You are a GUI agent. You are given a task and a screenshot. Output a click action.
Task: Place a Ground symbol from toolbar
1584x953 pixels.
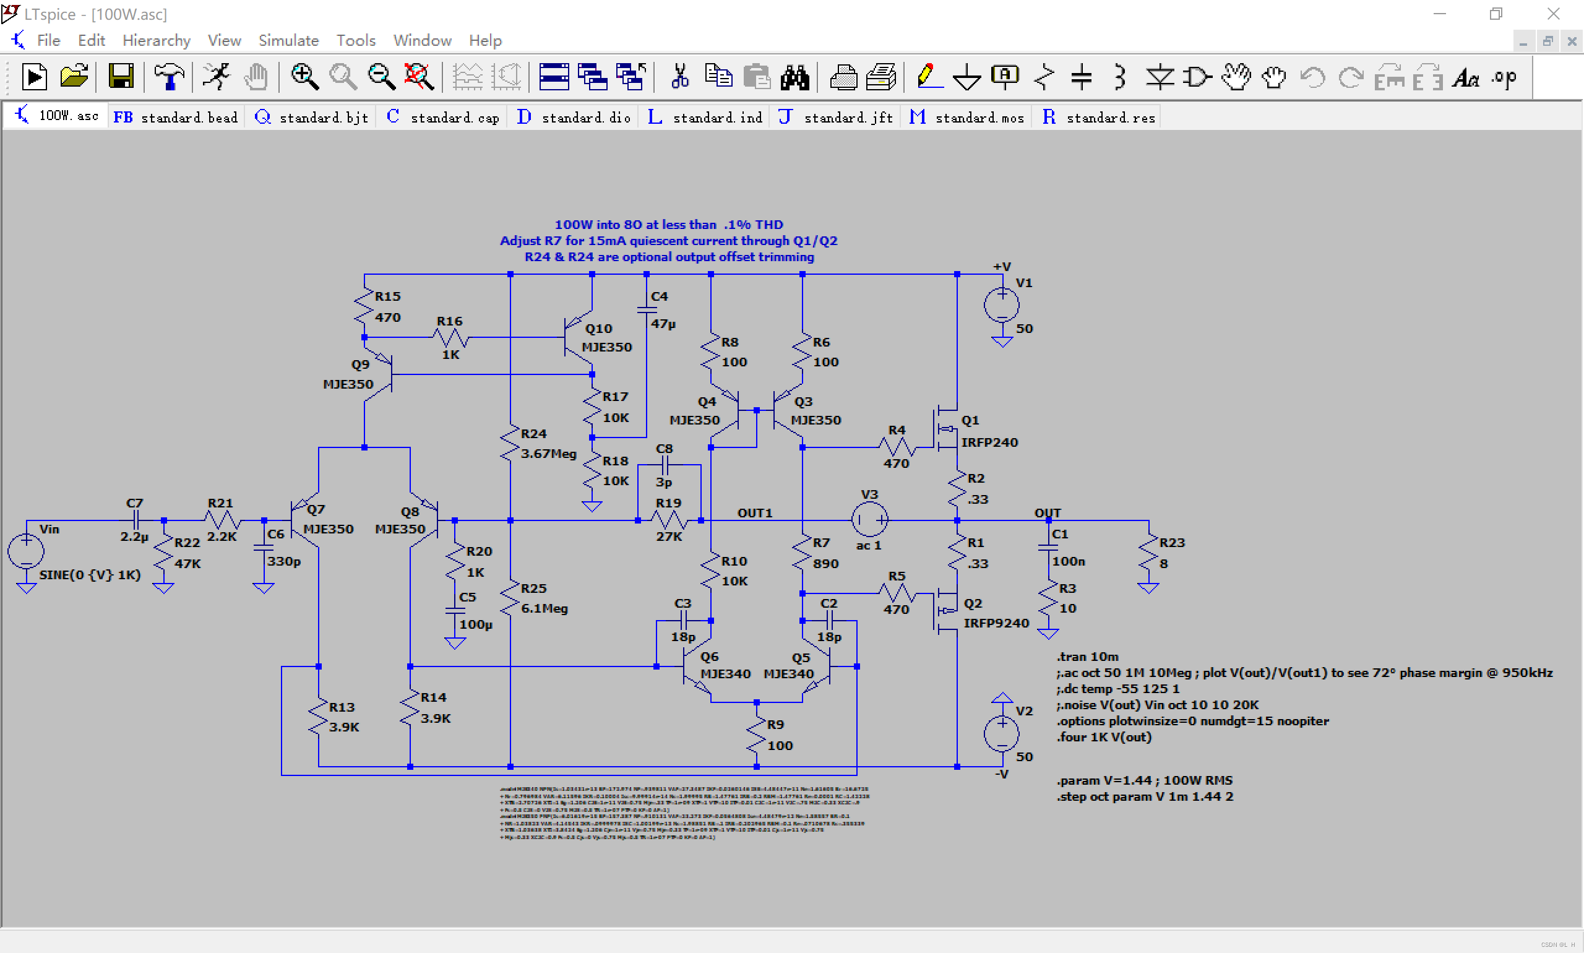[966, 77]
